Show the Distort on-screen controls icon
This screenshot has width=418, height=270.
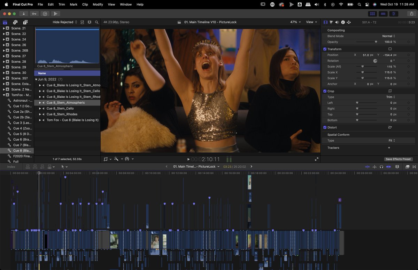(390, 127)
